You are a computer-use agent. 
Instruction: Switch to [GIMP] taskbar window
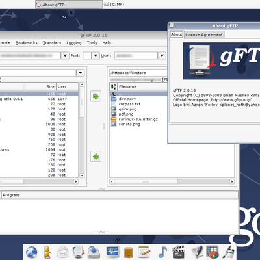pos(114,5)
